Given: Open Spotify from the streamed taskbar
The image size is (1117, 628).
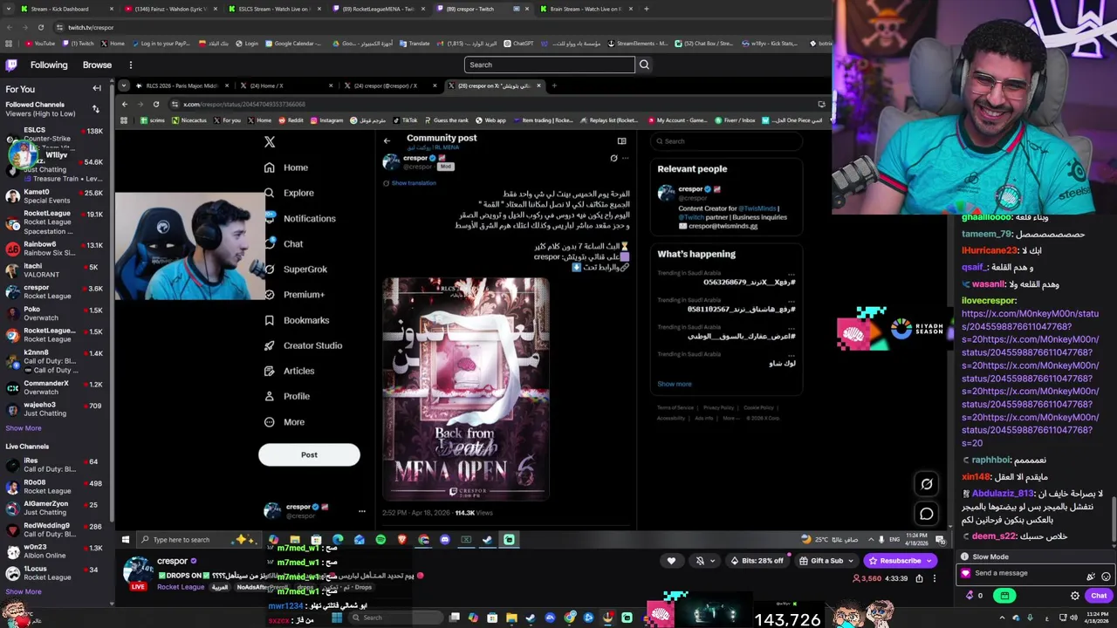Looking at the screenshot, I should 380,540.
